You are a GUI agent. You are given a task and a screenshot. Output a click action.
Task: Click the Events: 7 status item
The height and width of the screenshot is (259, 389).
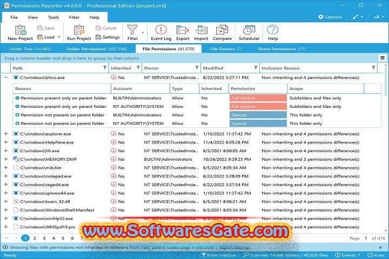(x=347, y=255)
